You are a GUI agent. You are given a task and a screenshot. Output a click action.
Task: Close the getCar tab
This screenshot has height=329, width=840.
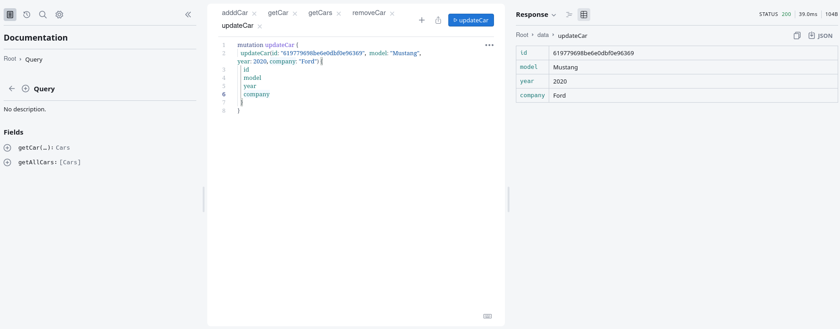pyautogui.click(x=295, y=14)
